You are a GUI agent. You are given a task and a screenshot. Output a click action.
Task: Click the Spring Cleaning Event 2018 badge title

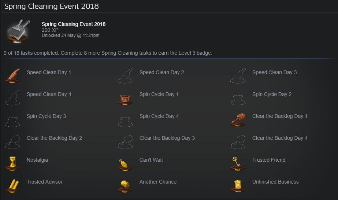tap(74, 24)
